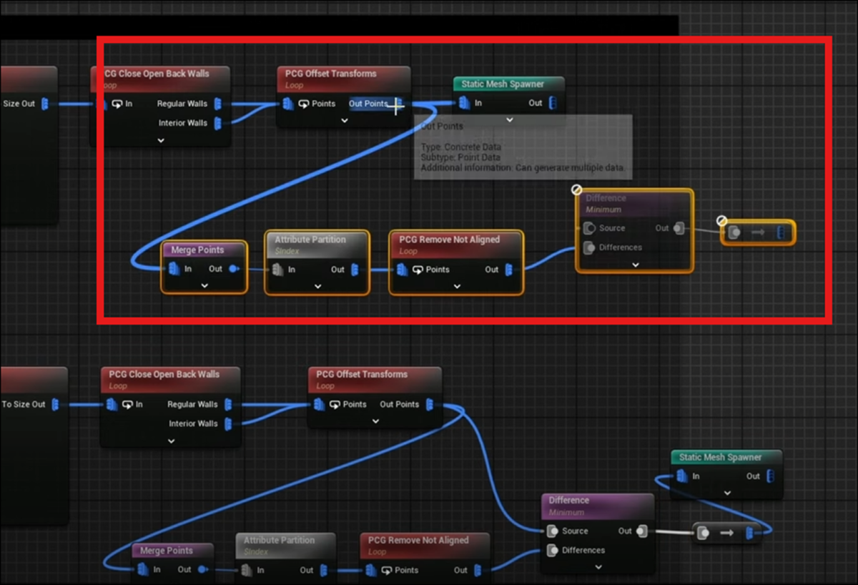Expand lower Static Mesh Spawner node chevron
Image resolution: width=858 pixels, height=585 pixels.
point(727,493)
